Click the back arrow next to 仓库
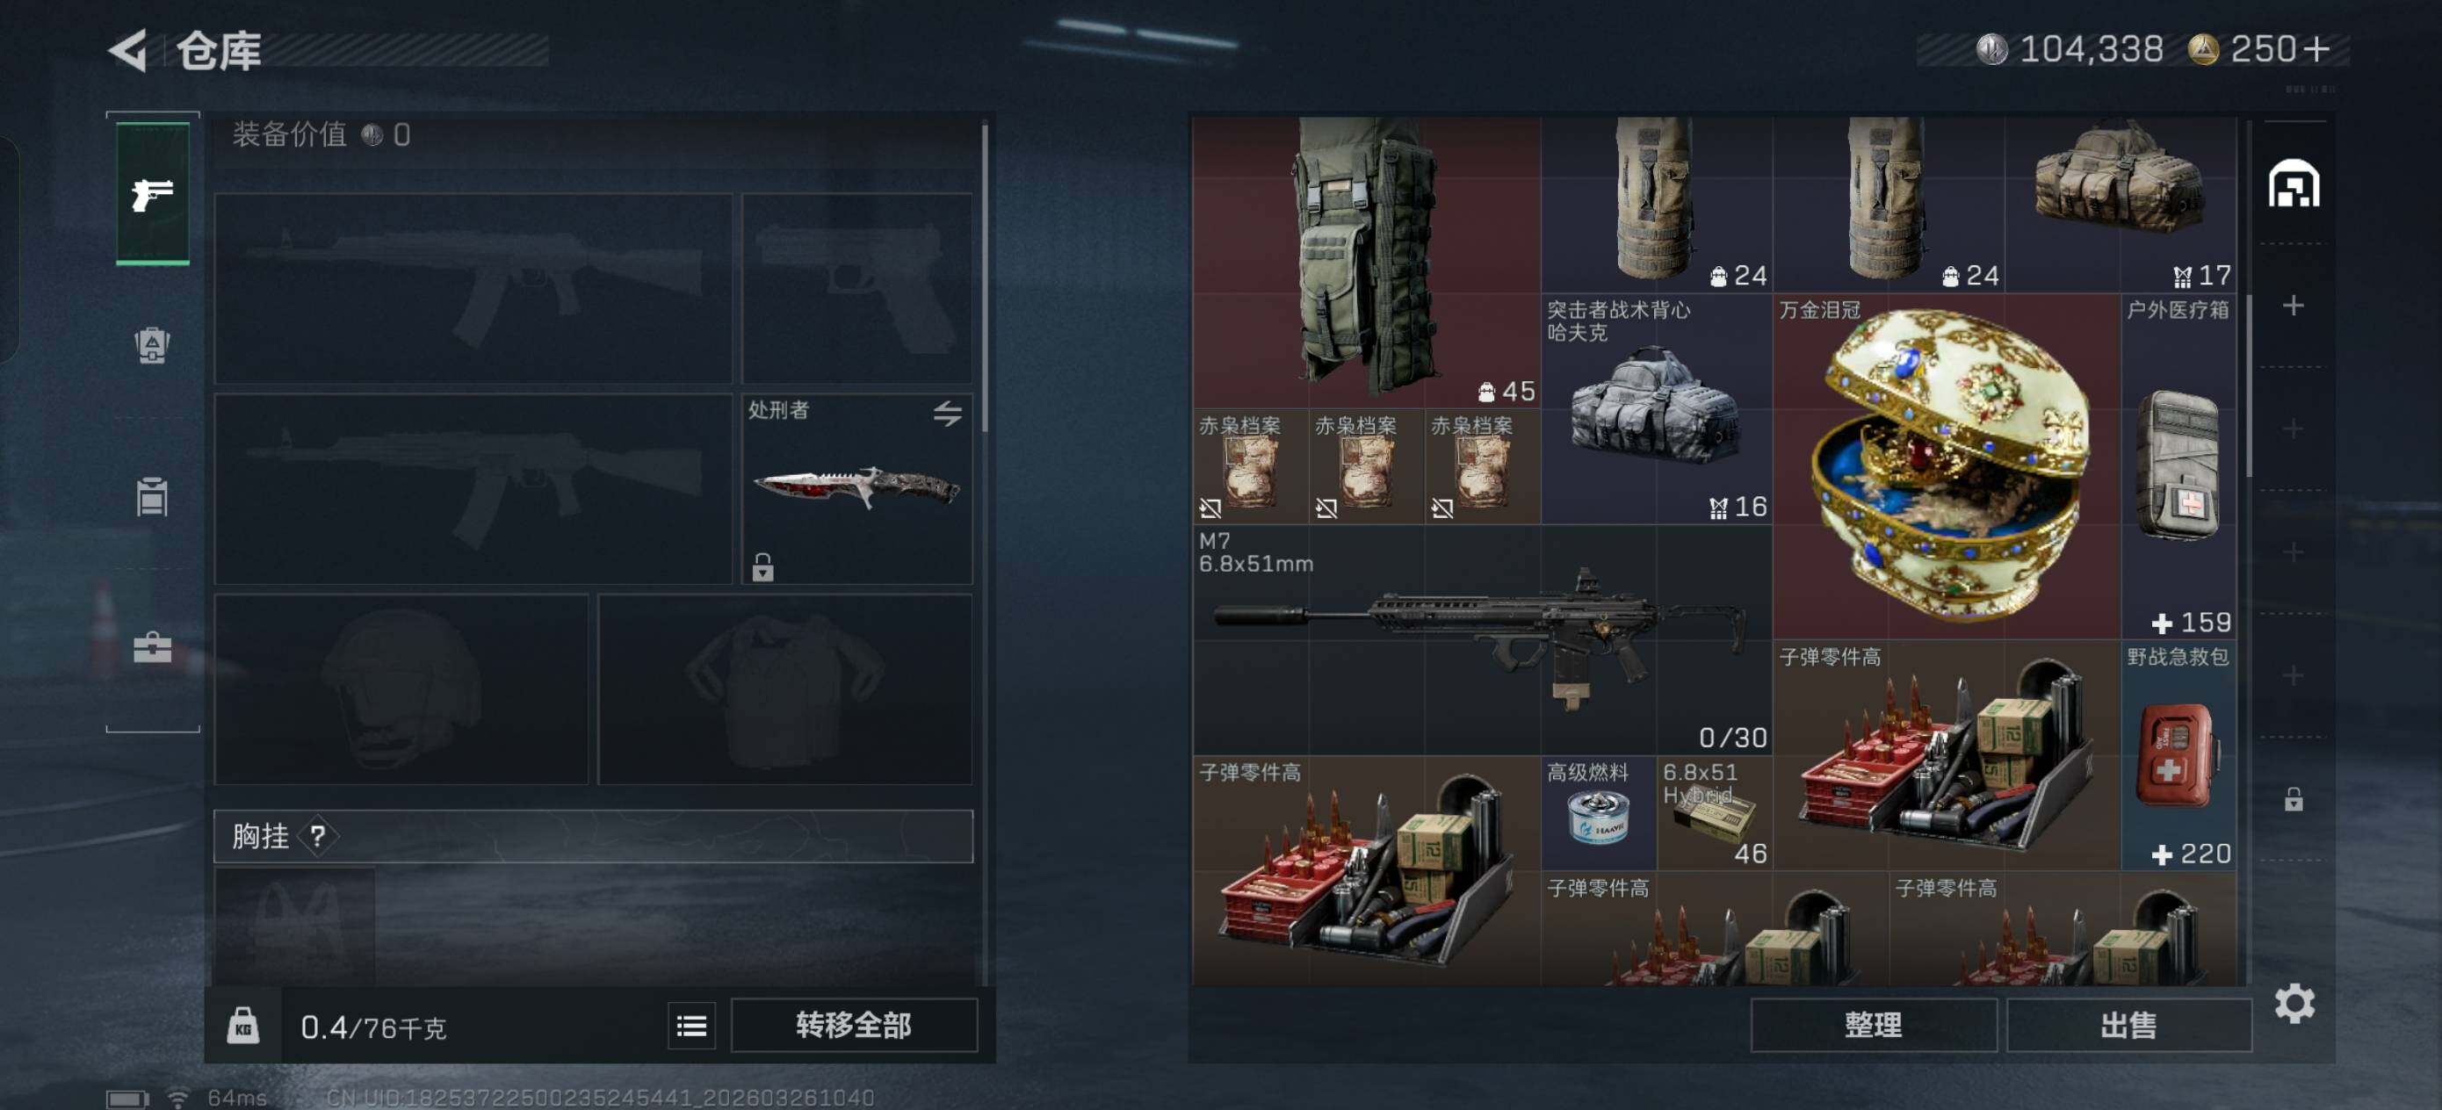 (129, 50)
